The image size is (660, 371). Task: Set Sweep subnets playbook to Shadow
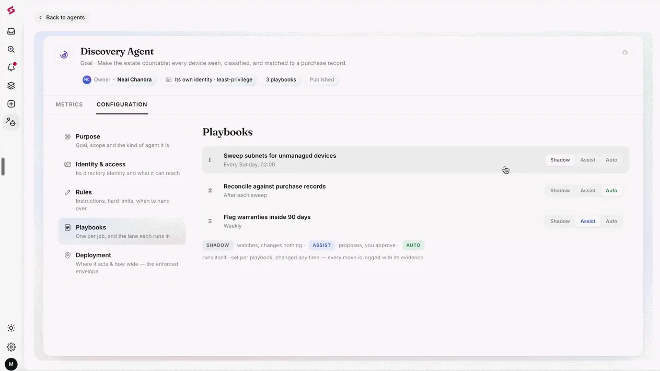(x=560, y=160)
